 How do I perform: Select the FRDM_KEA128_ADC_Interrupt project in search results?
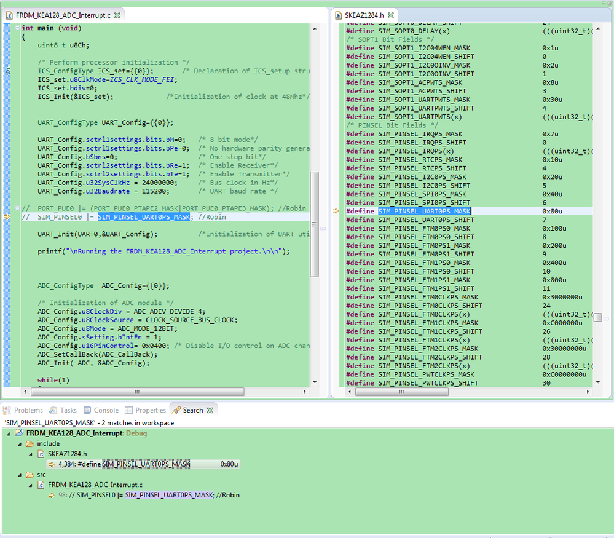tap(87, 433)
